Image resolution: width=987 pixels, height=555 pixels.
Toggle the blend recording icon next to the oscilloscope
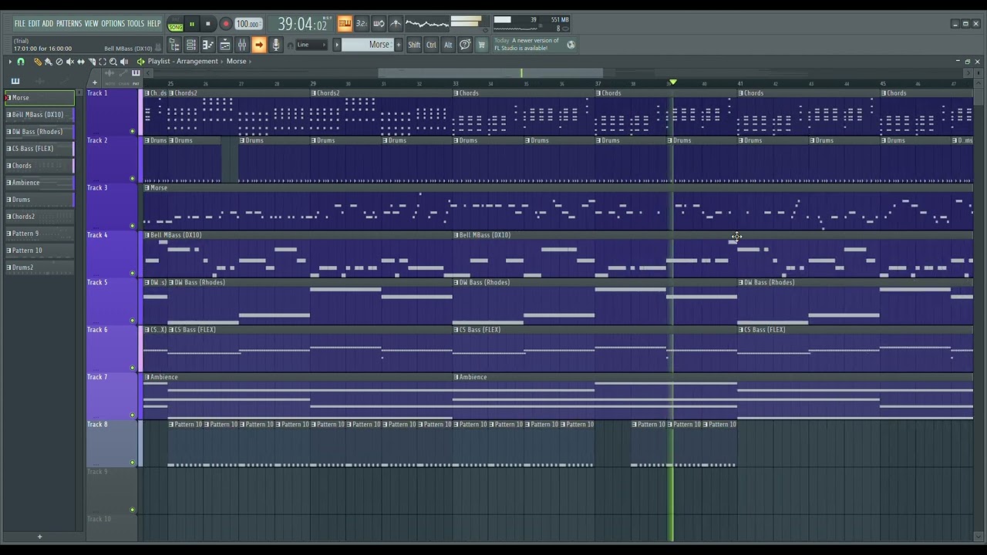(x=396, y=24)
